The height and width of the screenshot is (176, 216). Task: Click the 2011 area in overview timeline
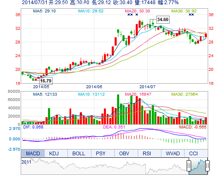pos(26,162)
